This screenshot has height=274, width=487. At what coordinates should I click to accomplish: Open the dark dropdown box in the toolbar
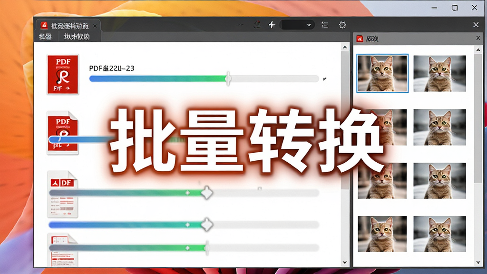[x=297, y=25]
